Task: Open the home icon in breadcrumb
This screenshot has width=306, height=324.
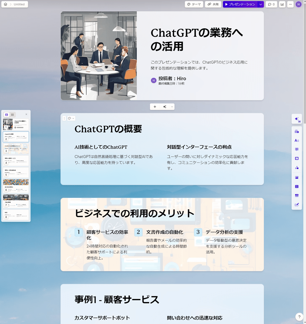Action: 5,4
